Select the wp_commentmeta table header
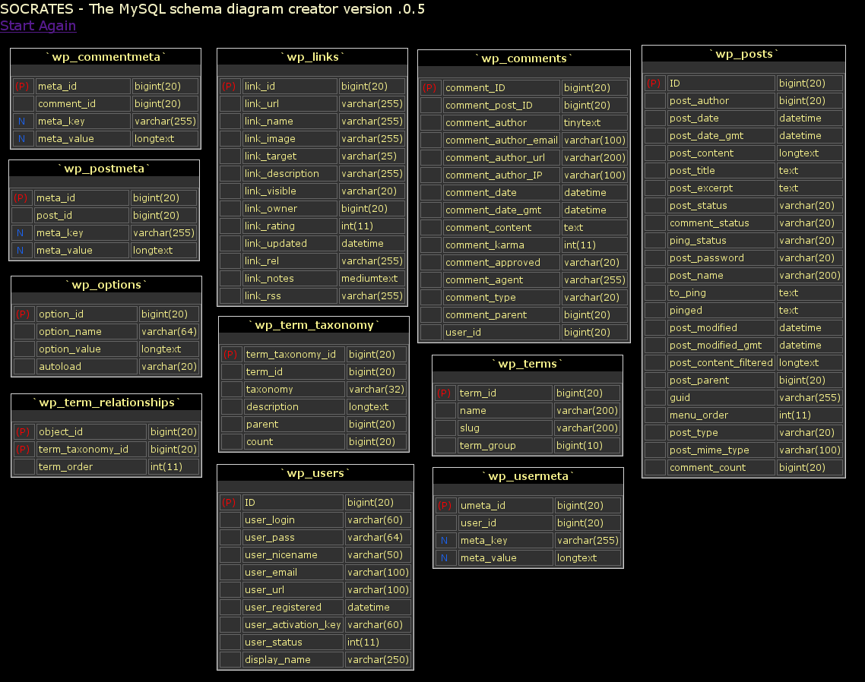 pos(106,57)
